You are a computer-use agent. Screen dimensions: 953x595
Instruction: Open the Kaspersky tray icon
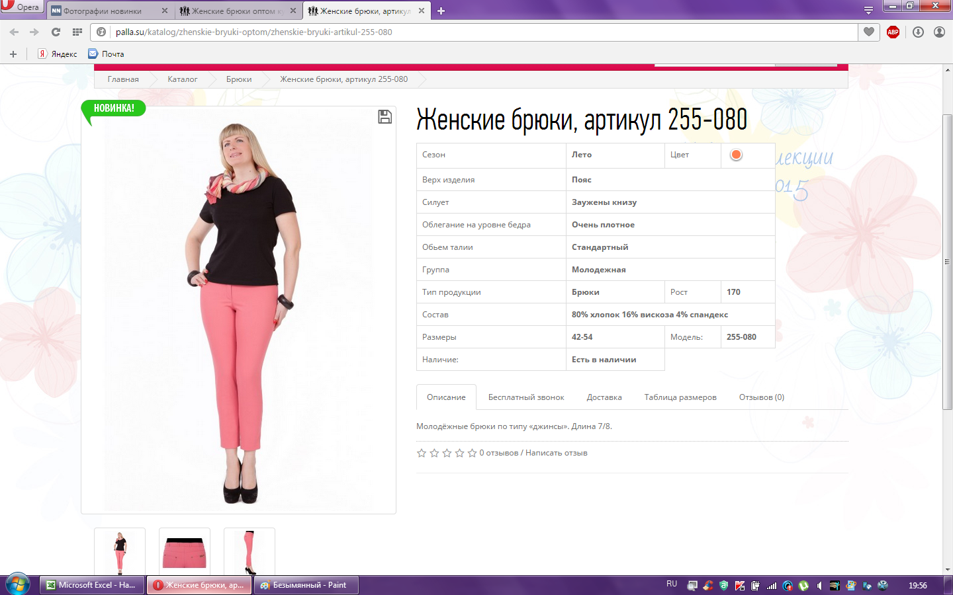[x=740, y=586]
